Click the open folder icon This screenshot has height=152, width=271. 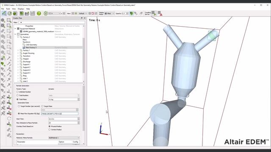[27, 13]
